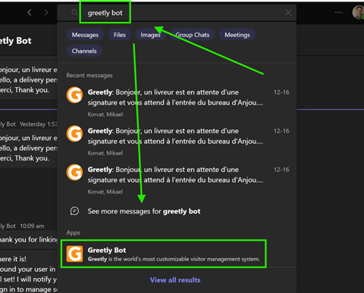Click the Greetly avatar in the third message

click(74, 173)
